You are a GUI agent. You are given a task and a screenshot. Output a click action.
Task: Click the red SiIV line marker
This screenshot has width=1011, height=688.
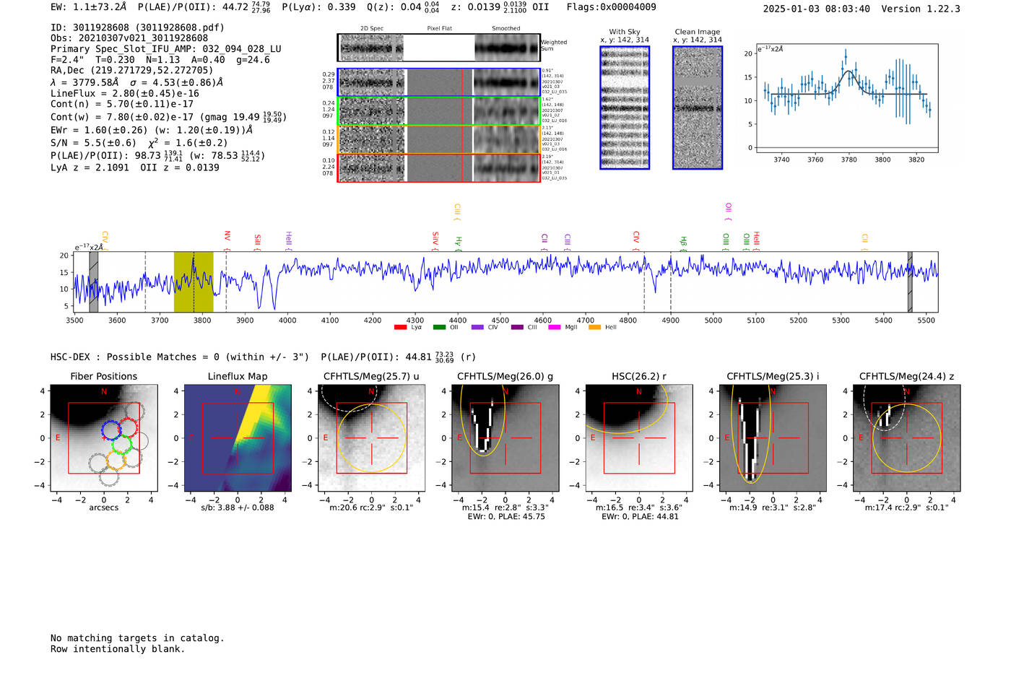435,240
